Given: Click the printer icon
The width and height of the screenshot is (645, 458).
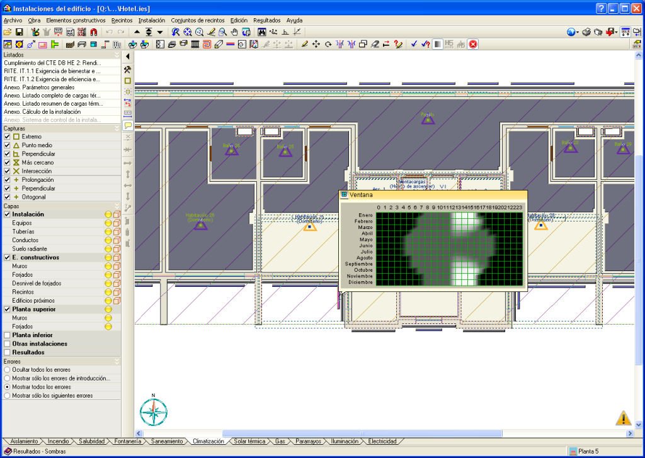Looking at the screenshot, I should point(586,32).
